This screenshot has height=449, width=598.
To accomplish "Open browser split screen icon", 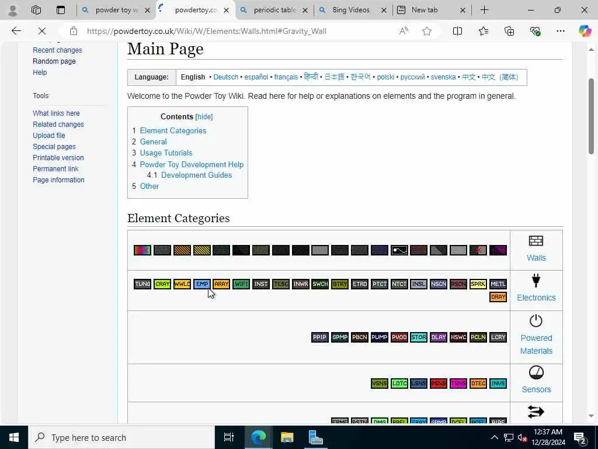I will [x=457, y=32].
